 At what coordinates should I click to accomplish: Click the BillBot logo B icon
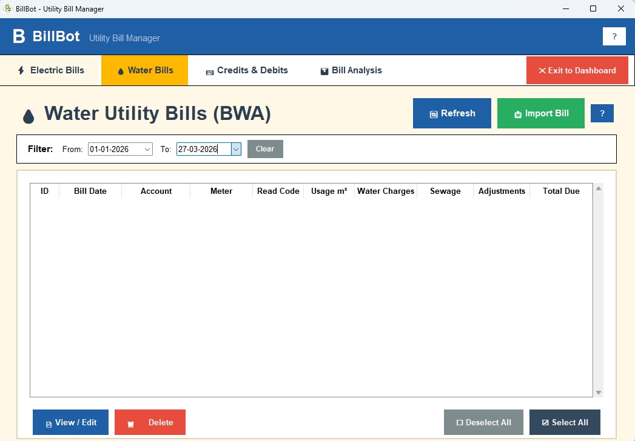click(19, 36)
